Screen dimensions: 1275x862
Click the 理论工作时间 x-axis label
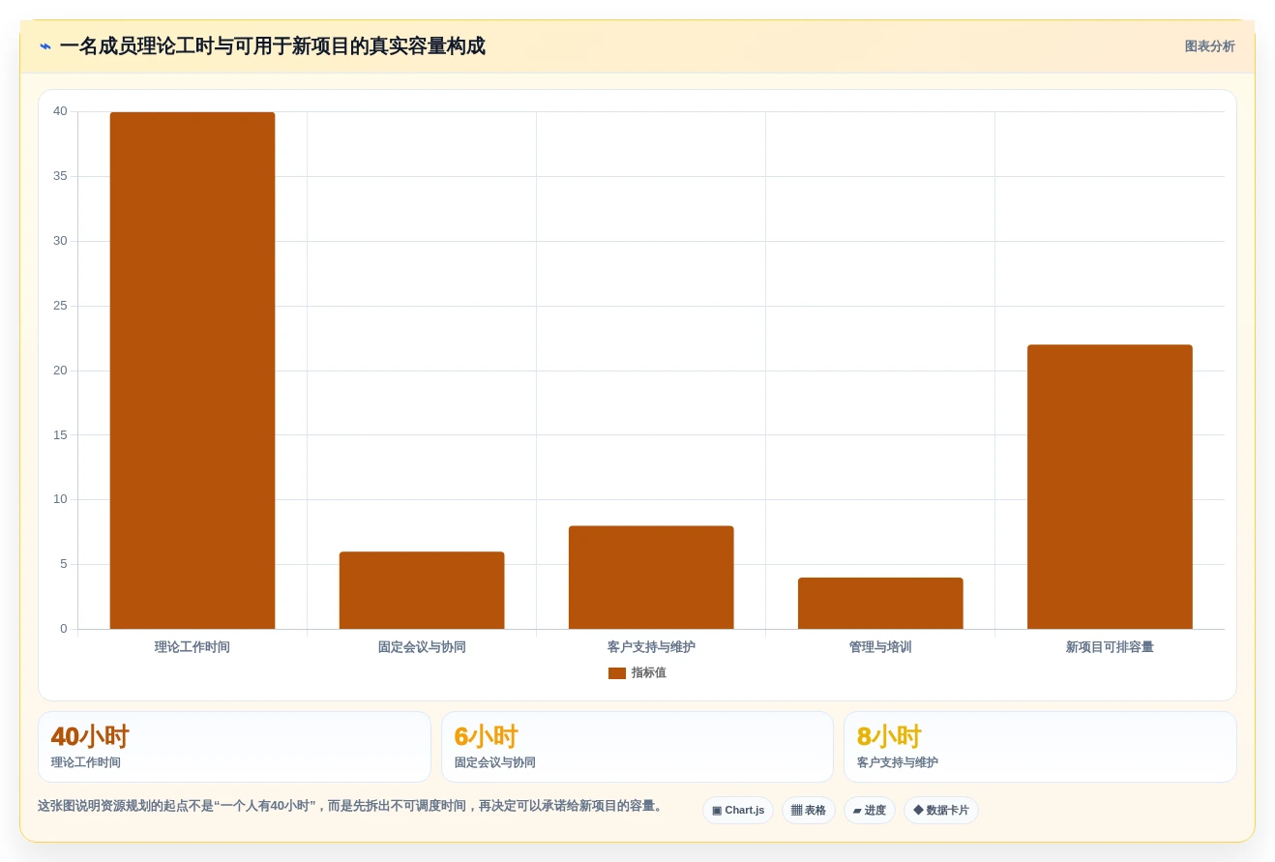click(193, 647)
